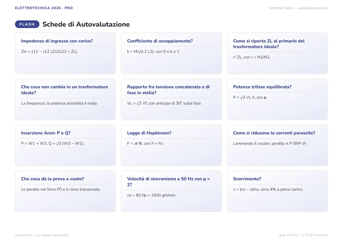Select 'Che cosa non cambia in un trasformatore ideale?'
The width and height of the screenshot is (343, 242).
(65, 90)
